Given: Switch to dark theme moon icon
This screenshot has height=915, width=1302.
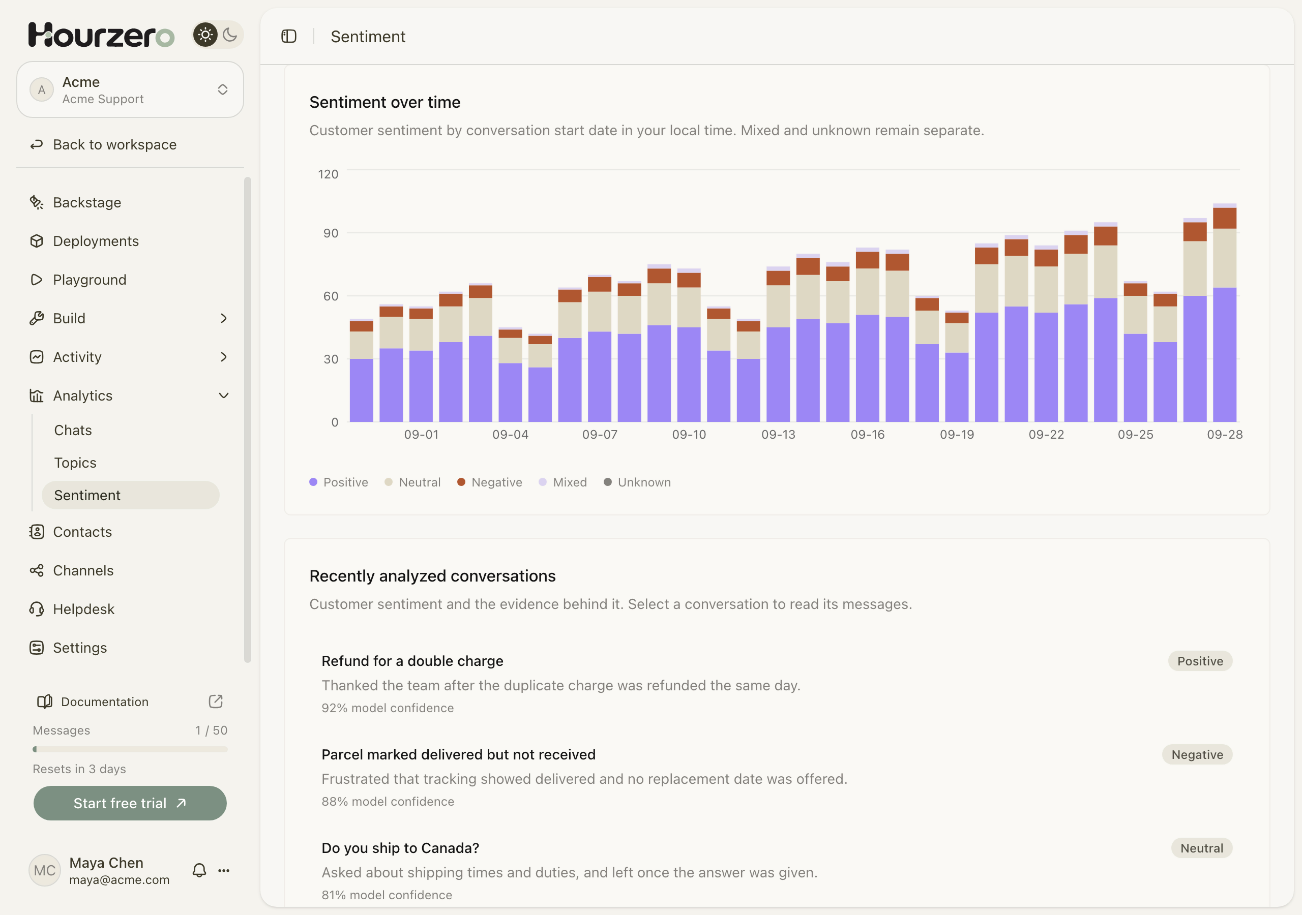Looking at the screenshot, I should click(230, 35).
